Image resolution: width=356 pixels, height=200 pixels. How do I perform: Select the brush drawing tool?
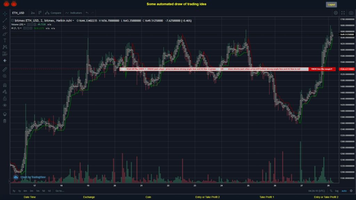click(x=5, y=34)
